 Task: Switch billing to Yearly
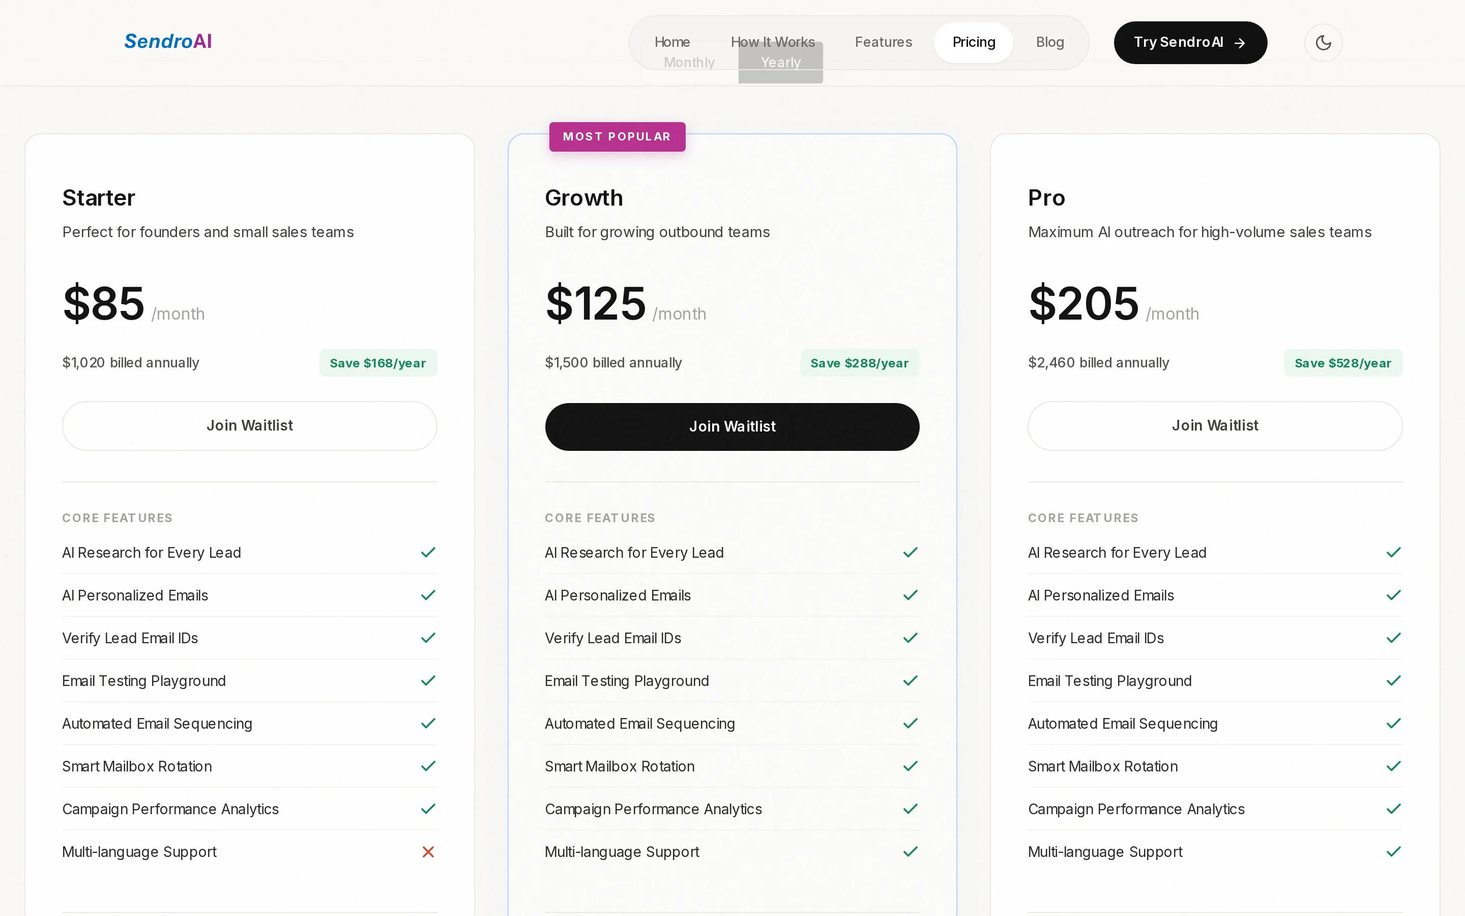click(780, 63)
